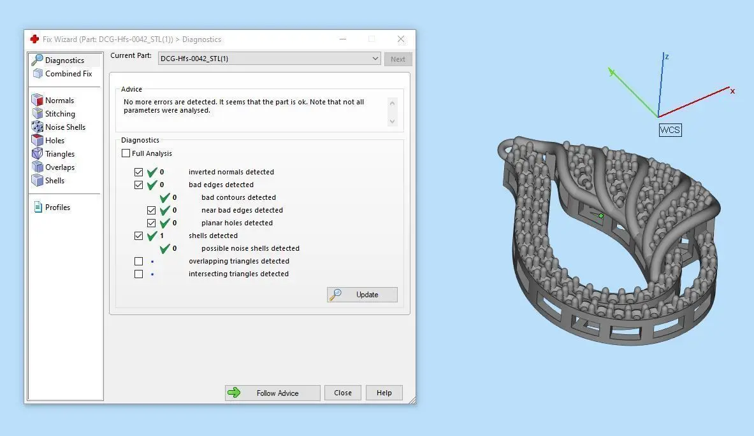Go to the Normals page
This screenshot has height=436, width=754.
pos(59,100)
